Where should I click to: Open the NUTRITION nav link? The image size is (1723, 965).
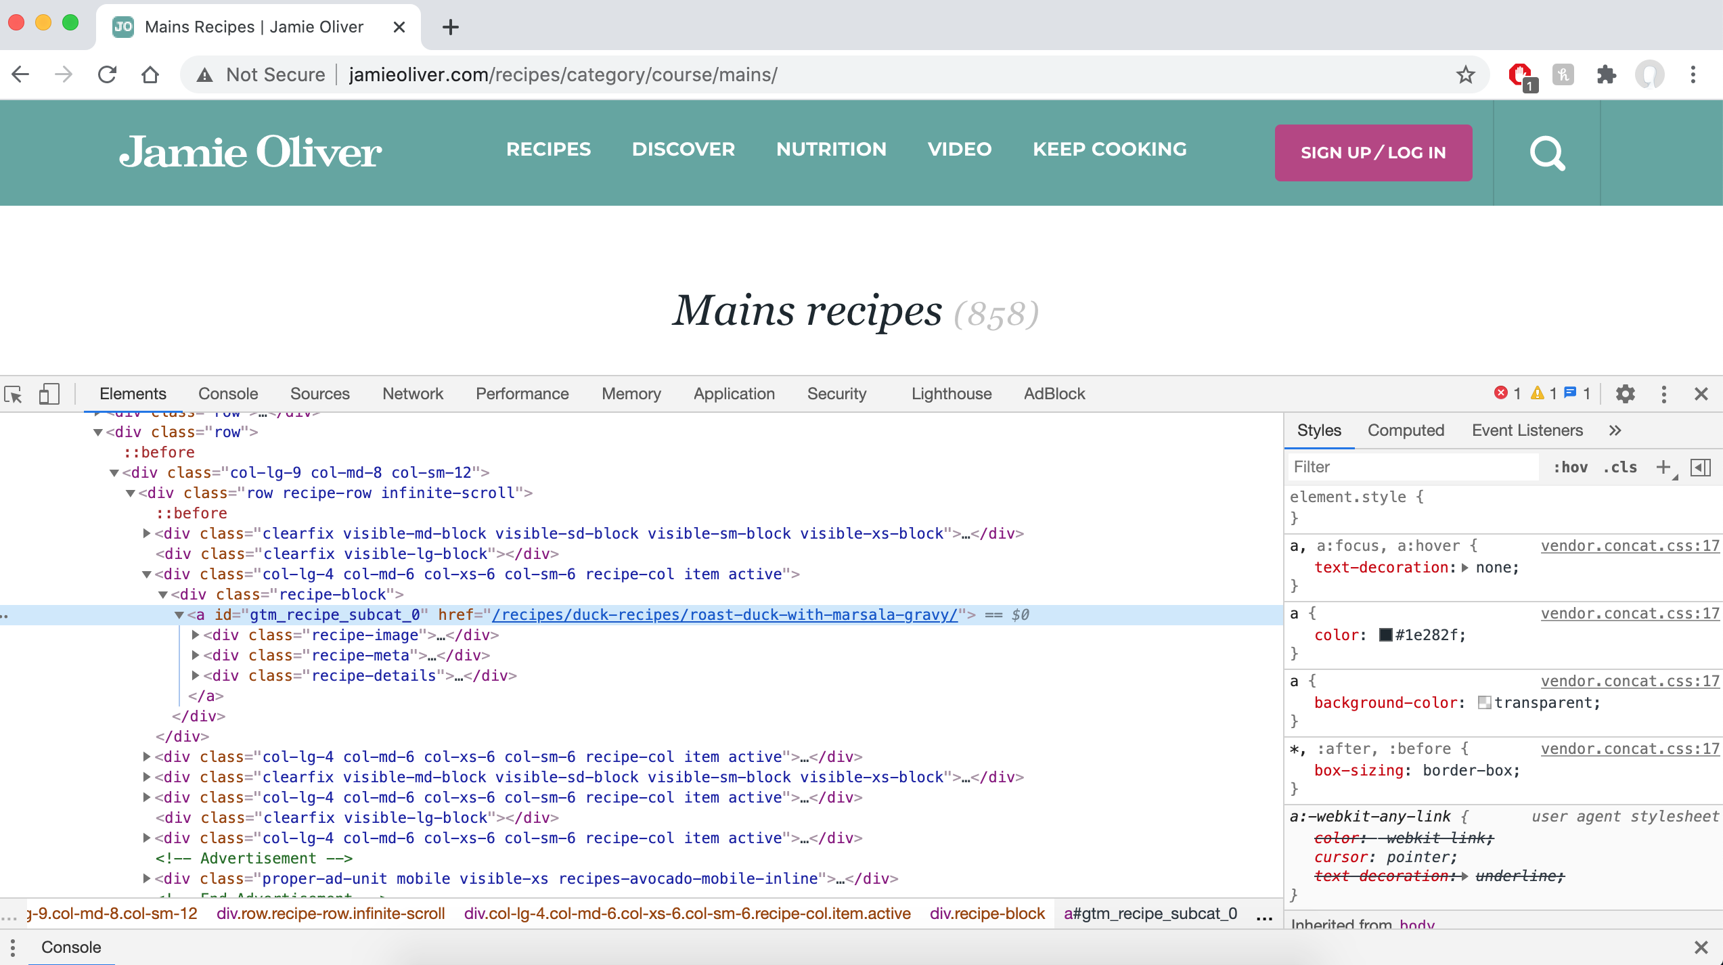831,150
